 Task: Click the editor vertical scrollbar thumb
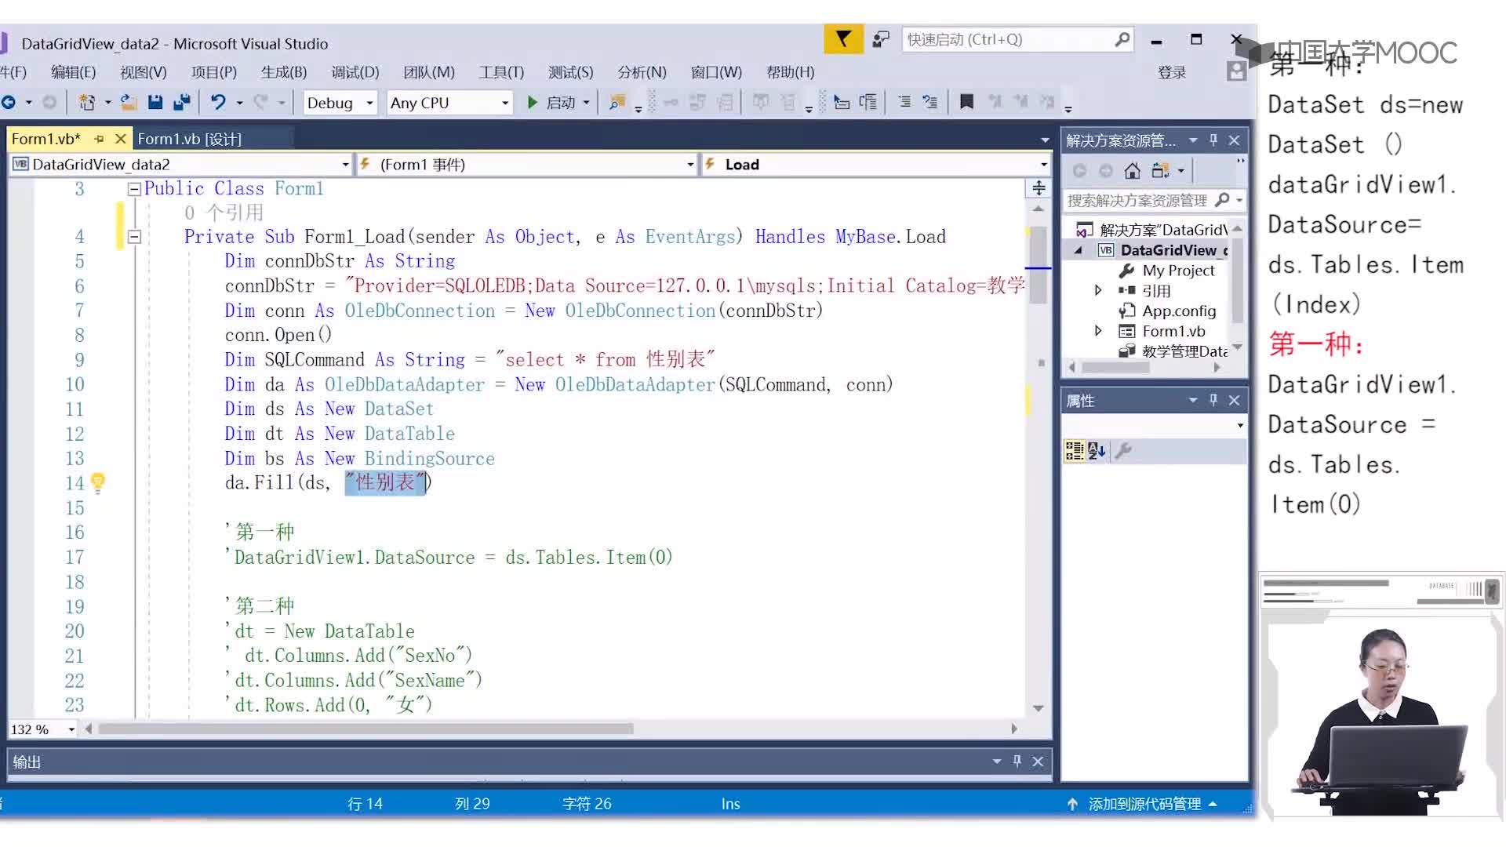pos(1038,265)
